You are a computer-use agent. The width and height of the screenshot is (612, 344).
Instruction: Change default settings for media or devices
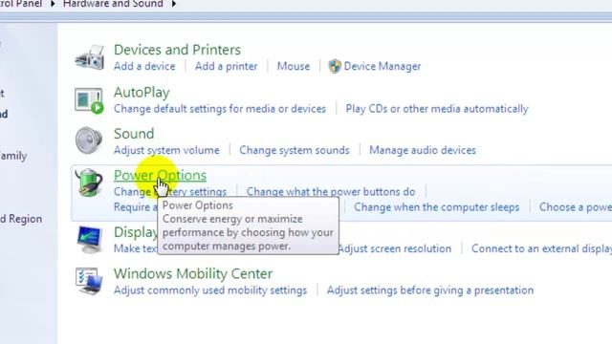tap(220, 109)
